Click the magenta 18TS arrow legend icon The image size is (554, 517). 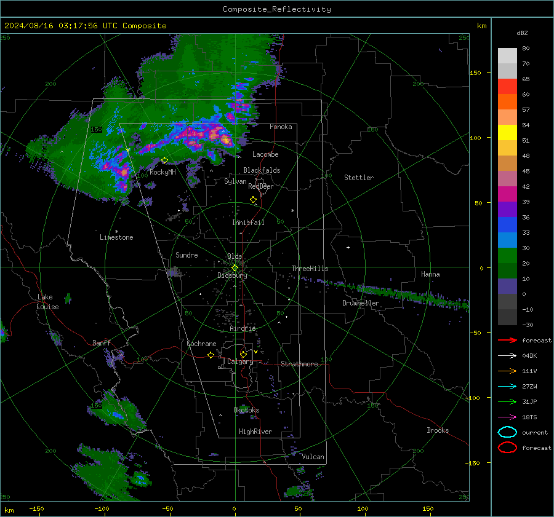507,417
